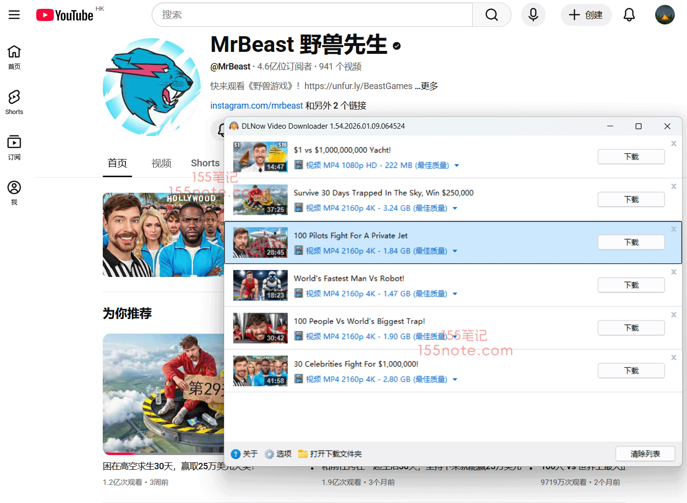The image size is (687, 503).
Task: Click the 清除列表 clear list button
Action: coord(645,454)
